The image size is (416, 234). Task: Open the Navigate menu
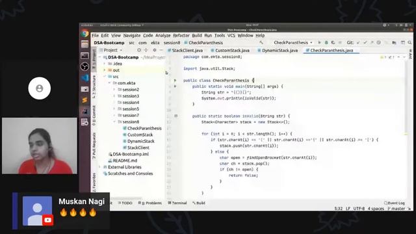pos(132,35)
